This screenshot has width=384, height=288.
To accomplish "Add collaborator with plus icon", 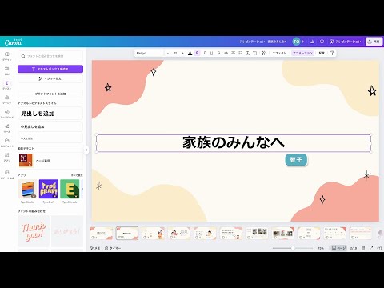I will coord(303,42).
